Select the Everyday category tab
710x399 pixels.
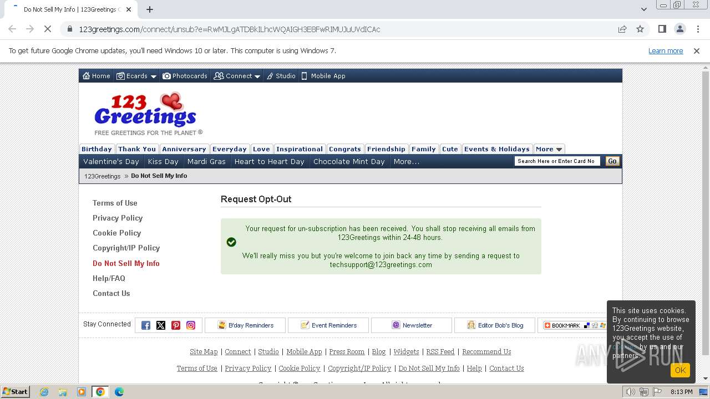[x=230, y=149]
